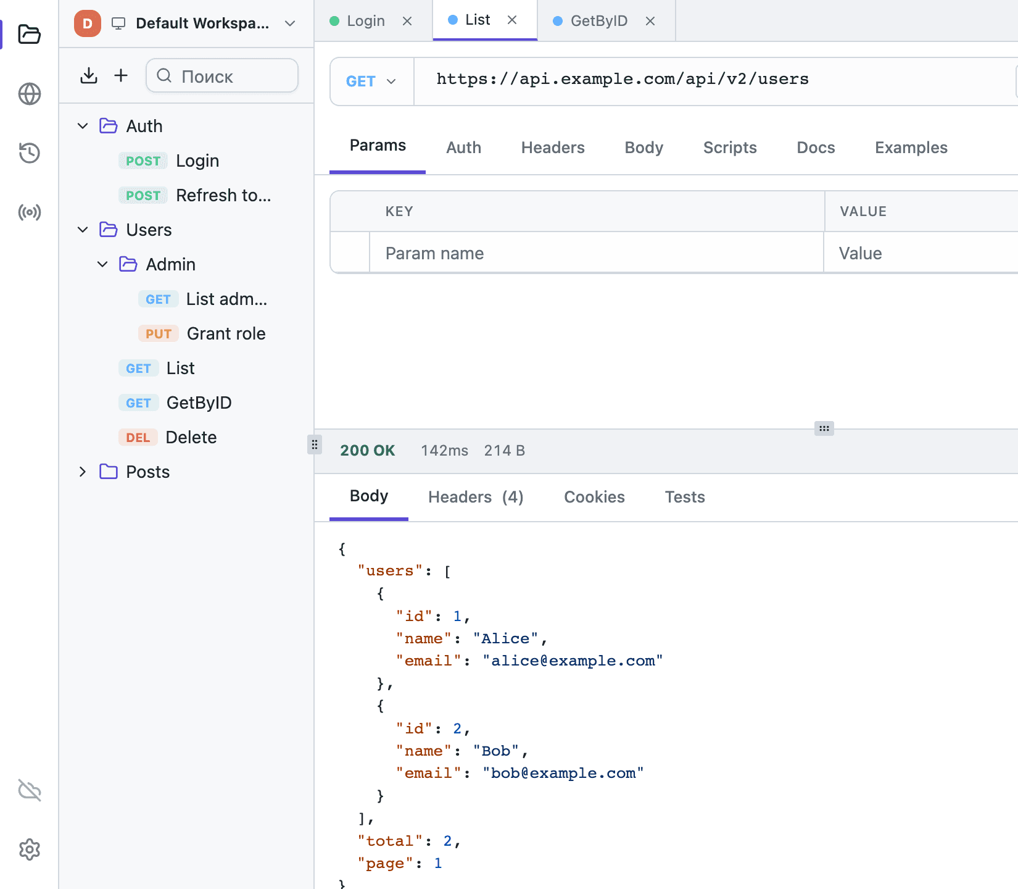The width and height of the screenshot is (1018, 889).
Task: Open the GET method dropdown
Action: click(371, 81)
